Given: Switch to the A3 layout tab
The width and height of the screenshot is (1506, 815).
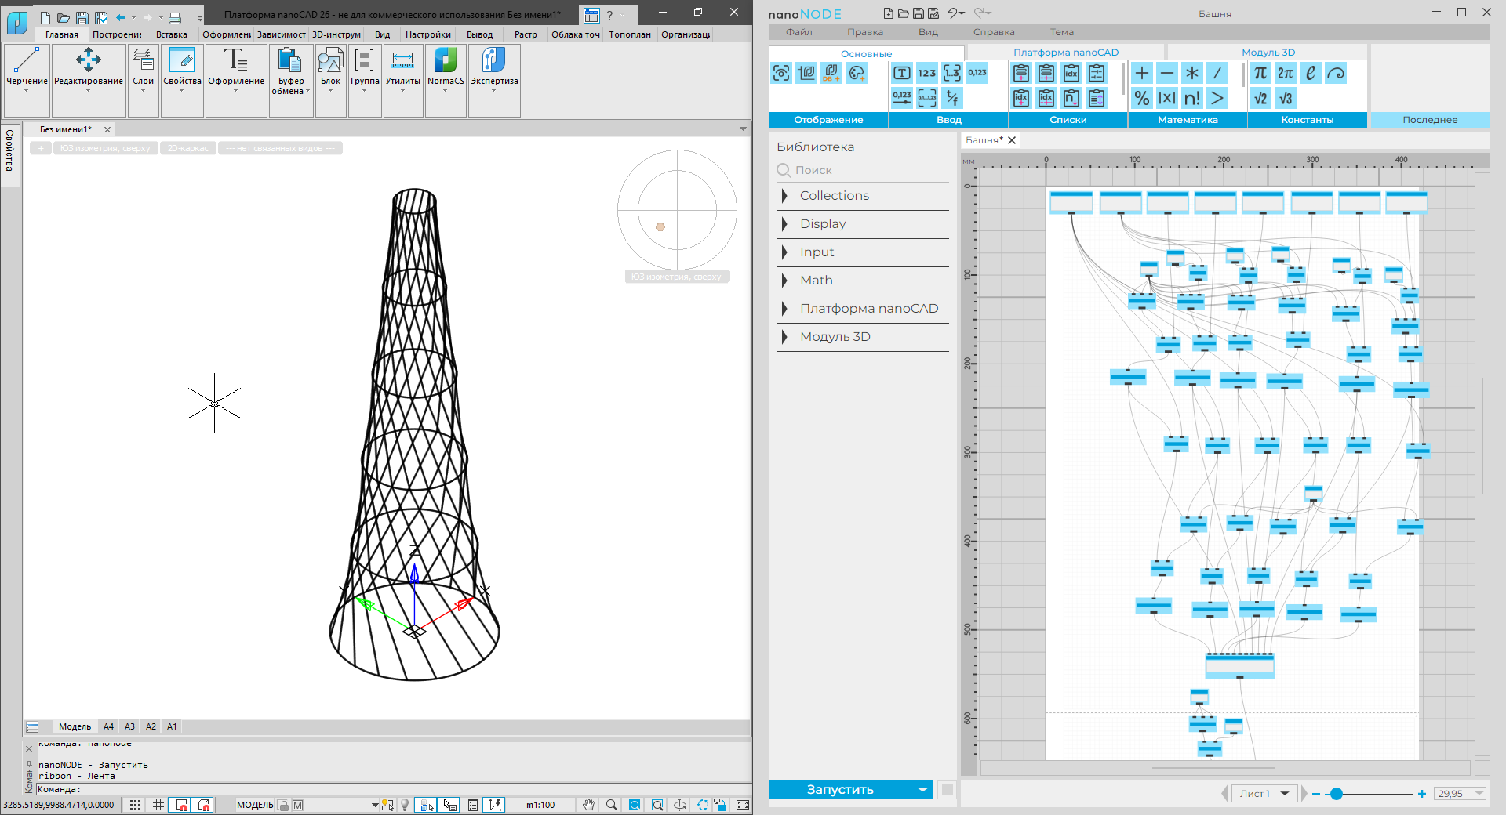Looking at the screenshot, I should click(x=130, y=726).
